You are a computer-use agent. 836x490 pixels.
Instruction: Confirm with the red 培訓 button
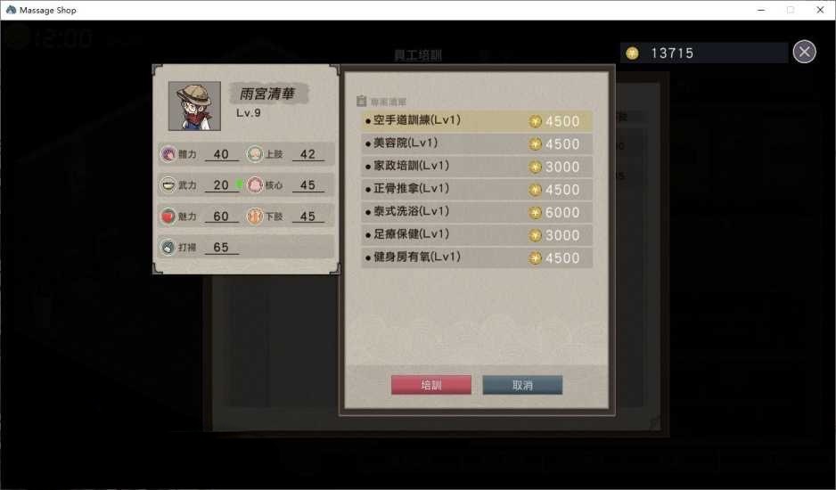(431, 385)
